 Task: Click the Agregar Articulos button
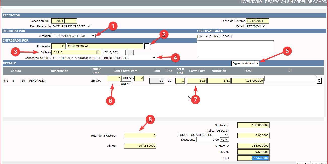coord(245,63)
